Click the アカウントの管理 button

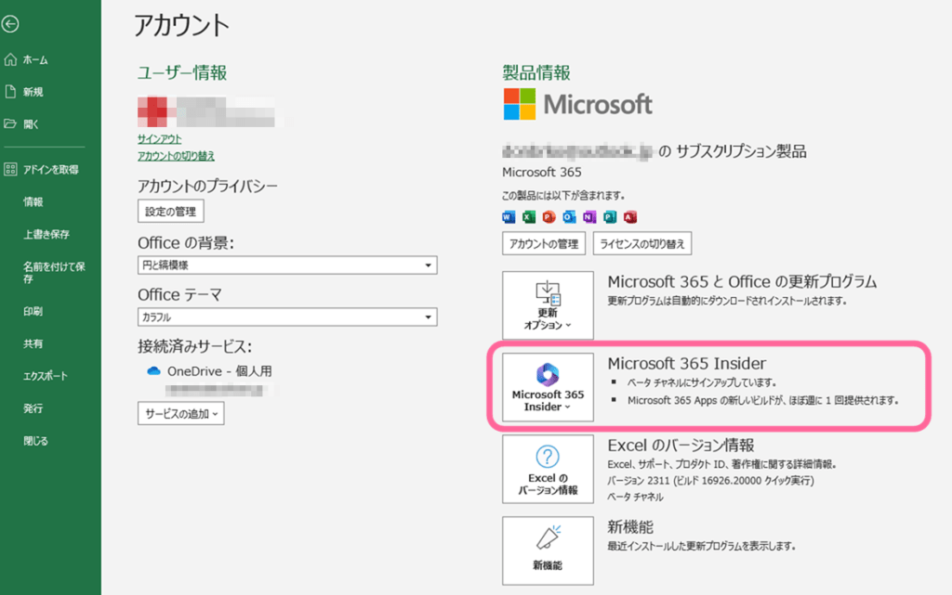544,244
